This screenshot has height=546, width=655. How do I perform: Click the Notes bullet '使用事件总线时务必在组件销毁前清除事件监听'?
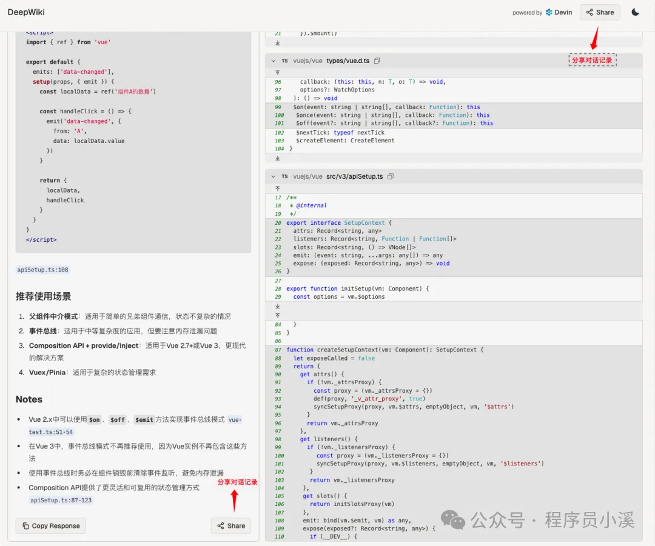coord(126,473)
